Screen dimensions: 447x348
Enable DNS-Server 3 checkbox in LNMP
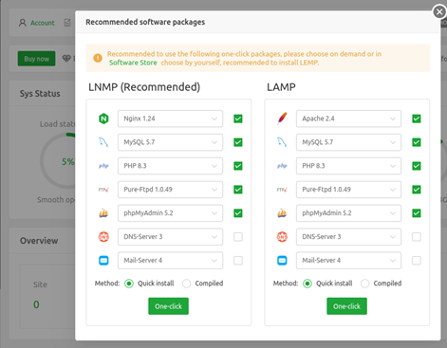click(238, 237)
